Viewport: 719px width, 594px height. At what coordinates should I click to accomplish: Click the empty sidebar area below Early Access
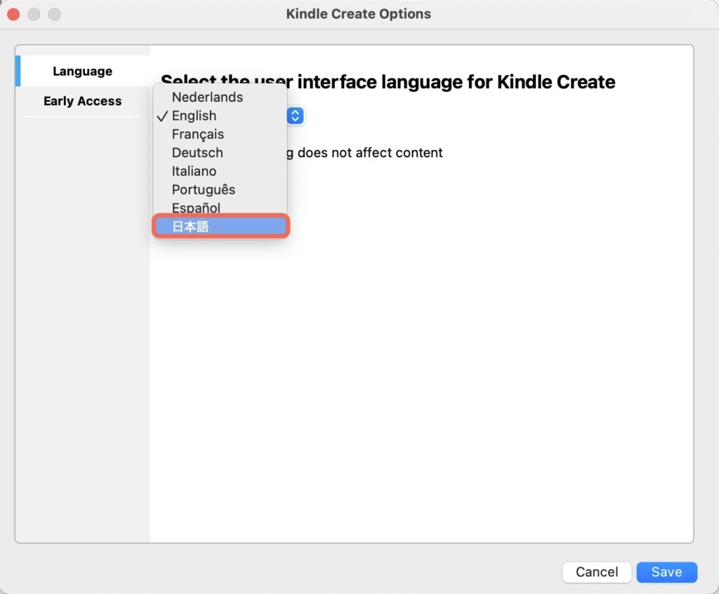pos(82,316)
